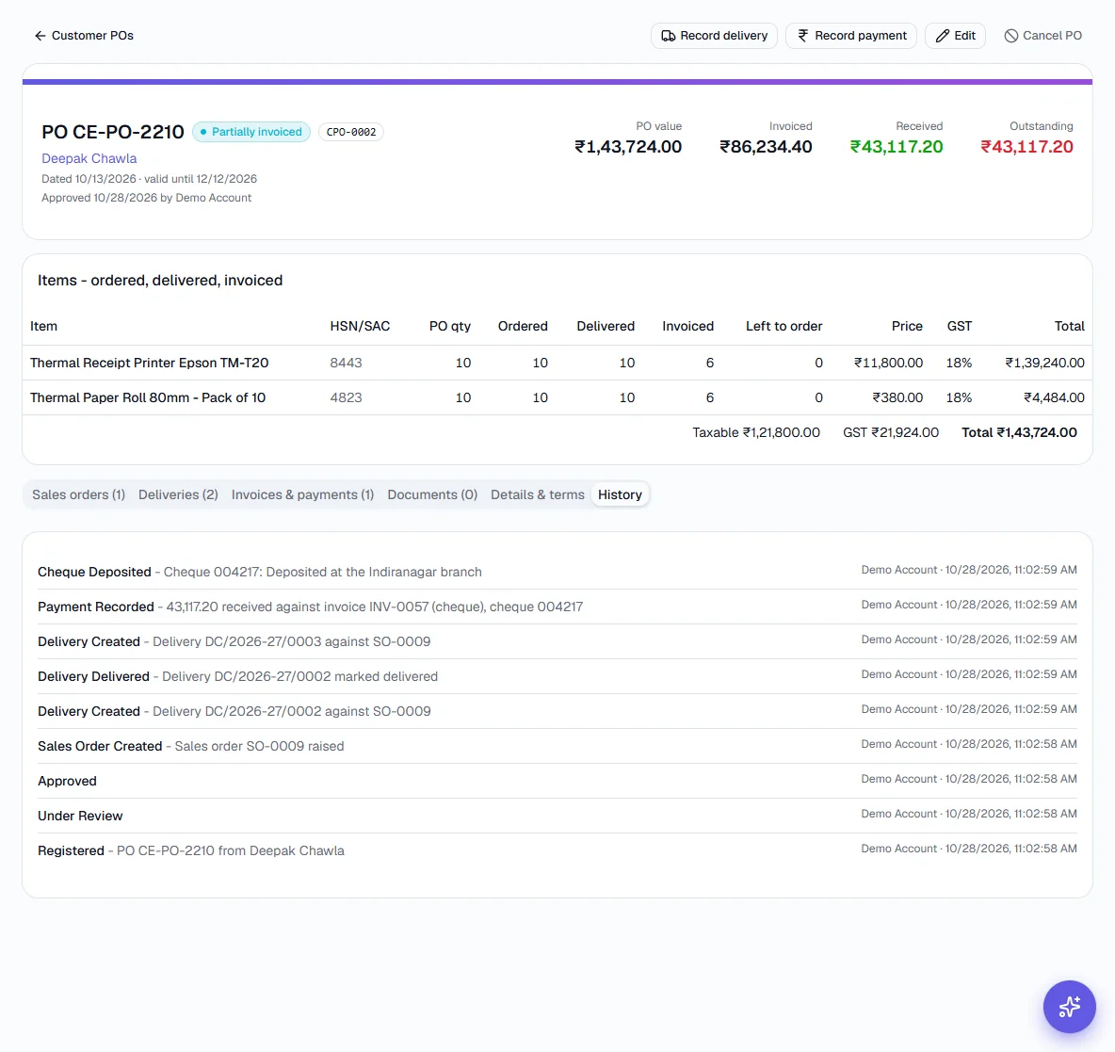Click the PO CE-PO-2210 heading

click(112, 132)
